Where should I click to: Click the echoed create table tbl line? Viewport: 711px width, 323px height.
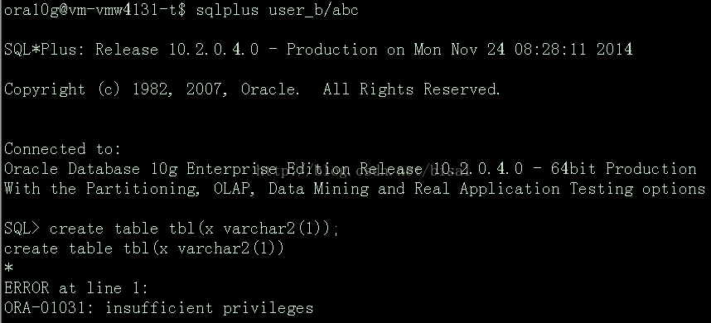(x=144, y=248)
